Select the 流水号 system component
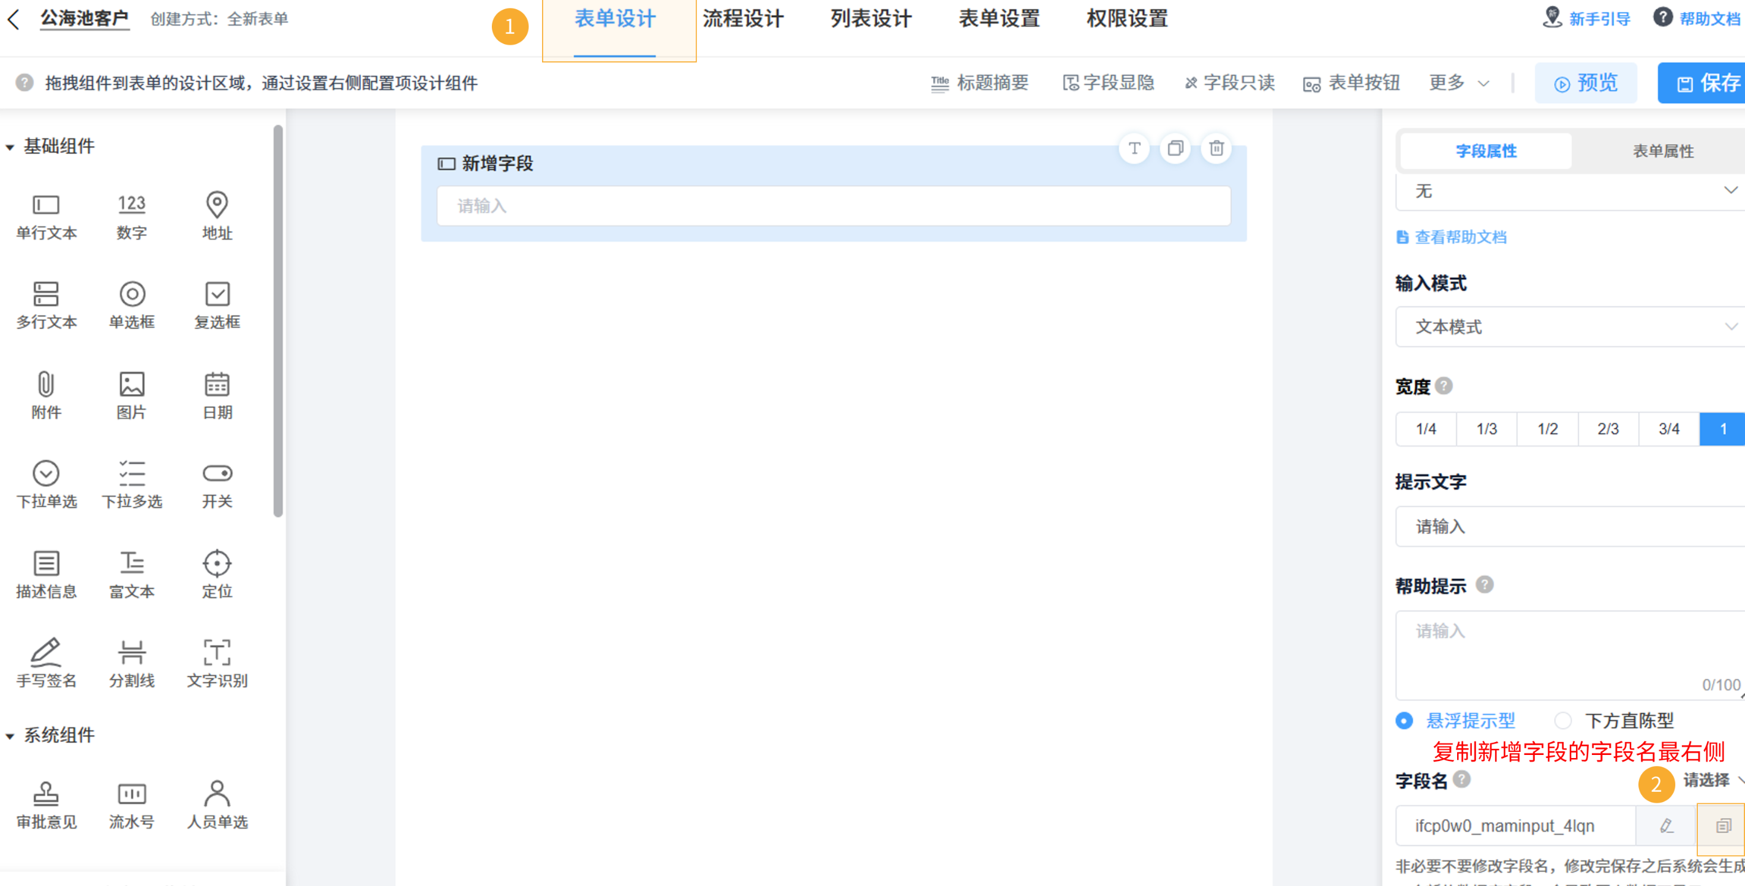The width and height of the screenshot is (1745, 886). point(132,806)
